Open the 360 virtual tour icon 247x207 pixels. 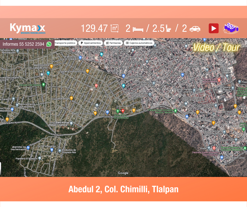pyautogui.click(x=231, y=28)
